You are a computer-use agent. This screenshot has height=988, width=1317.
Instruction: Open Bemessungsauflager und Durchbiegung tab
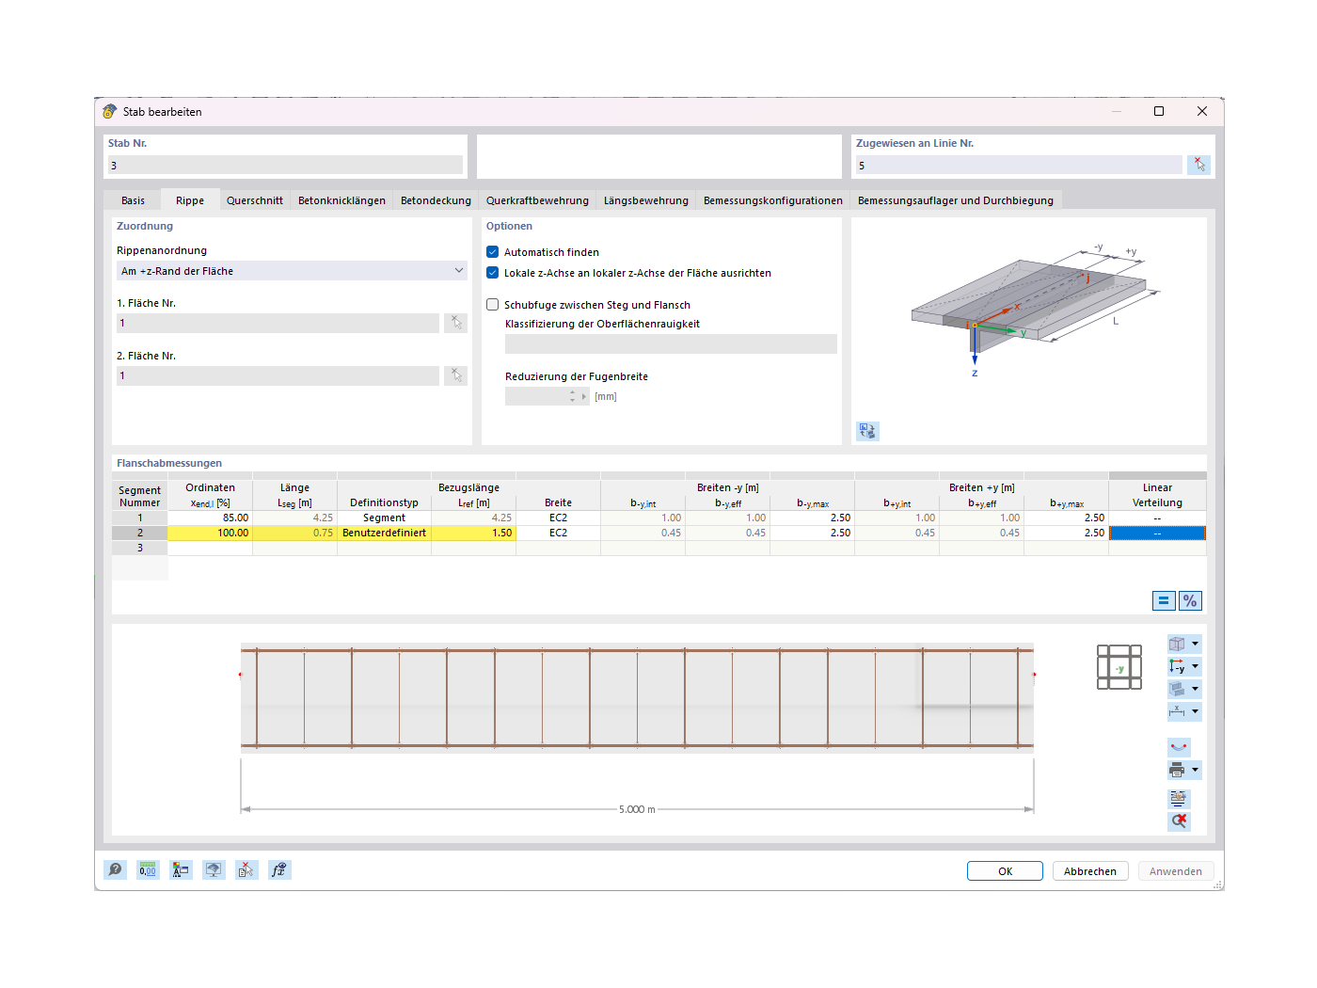956,200
